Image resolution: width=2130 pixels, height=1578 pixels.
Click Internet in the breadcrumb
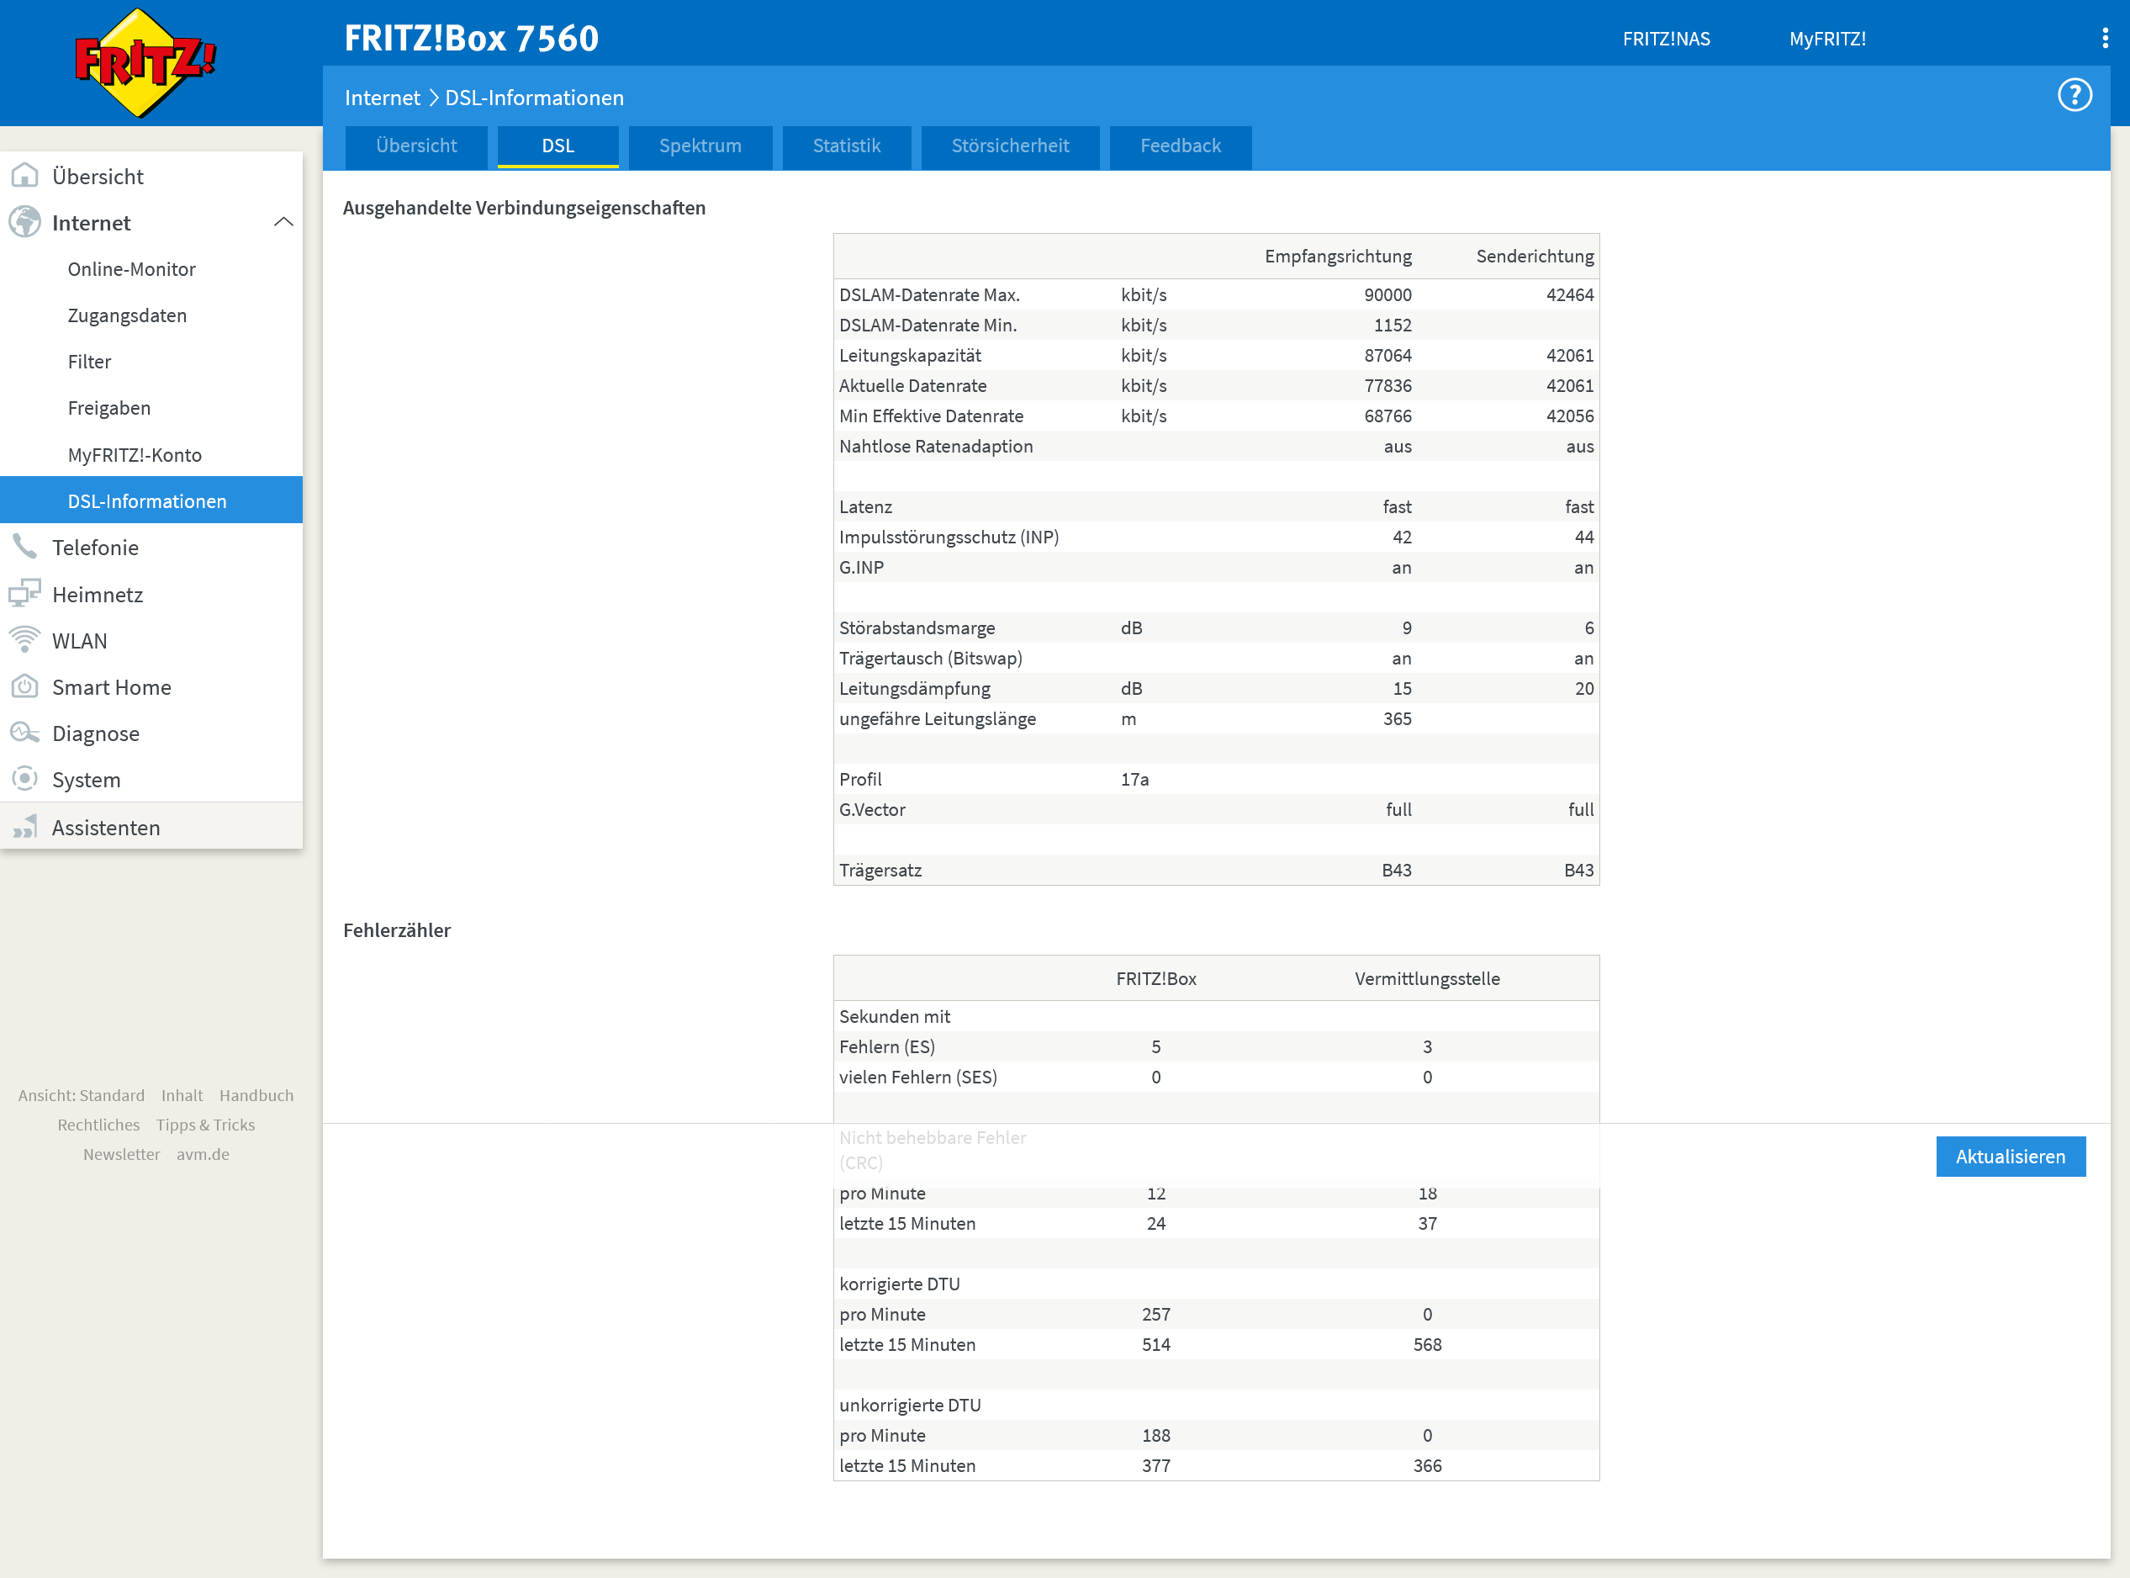[x=382, y=98]
